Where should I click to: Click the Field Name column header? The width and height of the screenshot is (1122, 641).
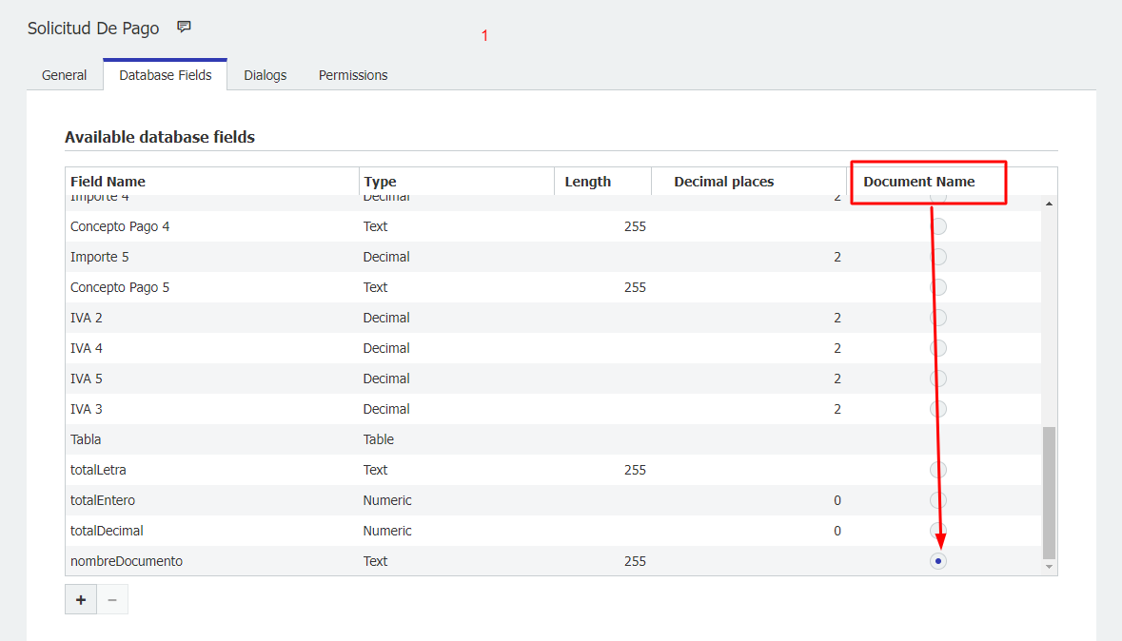click(x=108, y=182)
